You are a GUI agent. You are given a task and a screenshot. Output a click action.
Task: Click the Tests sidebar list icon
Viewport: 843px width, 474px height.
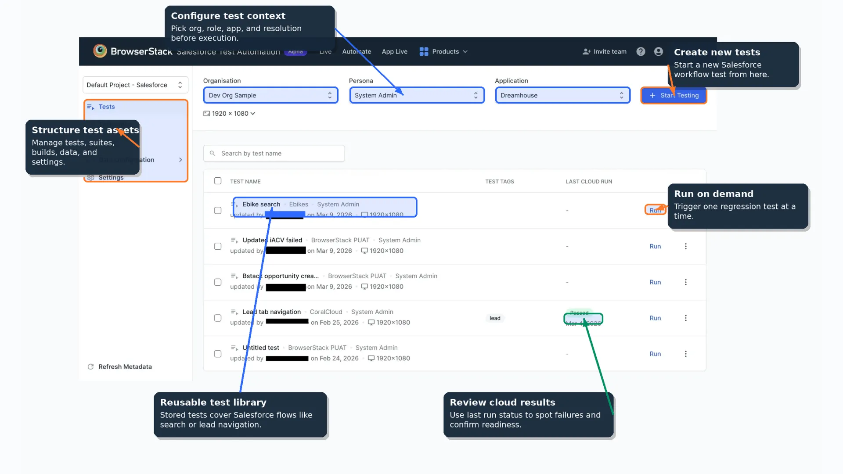click(90, 107)
